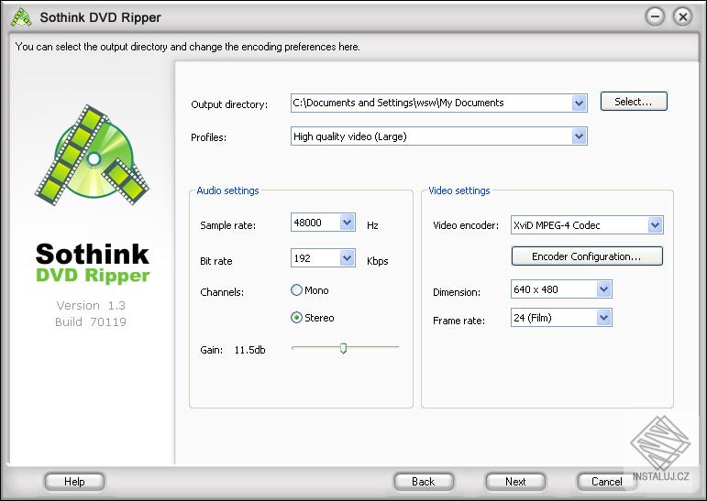Open the Sample rate dropdown
The height and width of the screenshot is (501, 707).
[x=347, y=223]
